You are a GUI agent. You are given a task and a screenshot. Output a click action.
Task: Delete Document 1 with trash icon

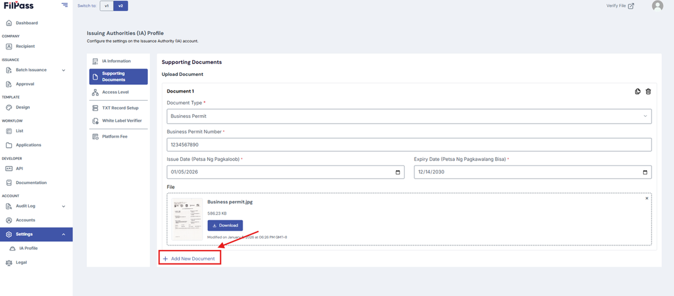648,92
